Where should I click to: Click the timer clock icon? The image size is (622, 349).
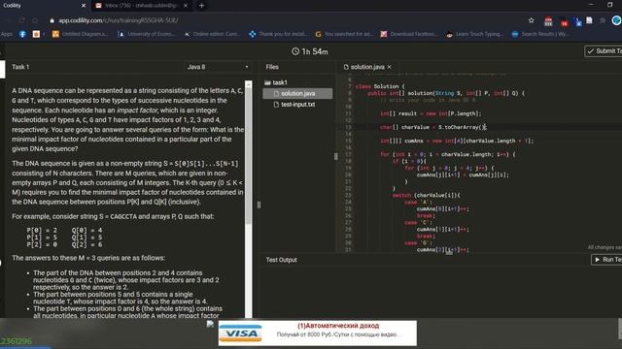tap(295, 51)
